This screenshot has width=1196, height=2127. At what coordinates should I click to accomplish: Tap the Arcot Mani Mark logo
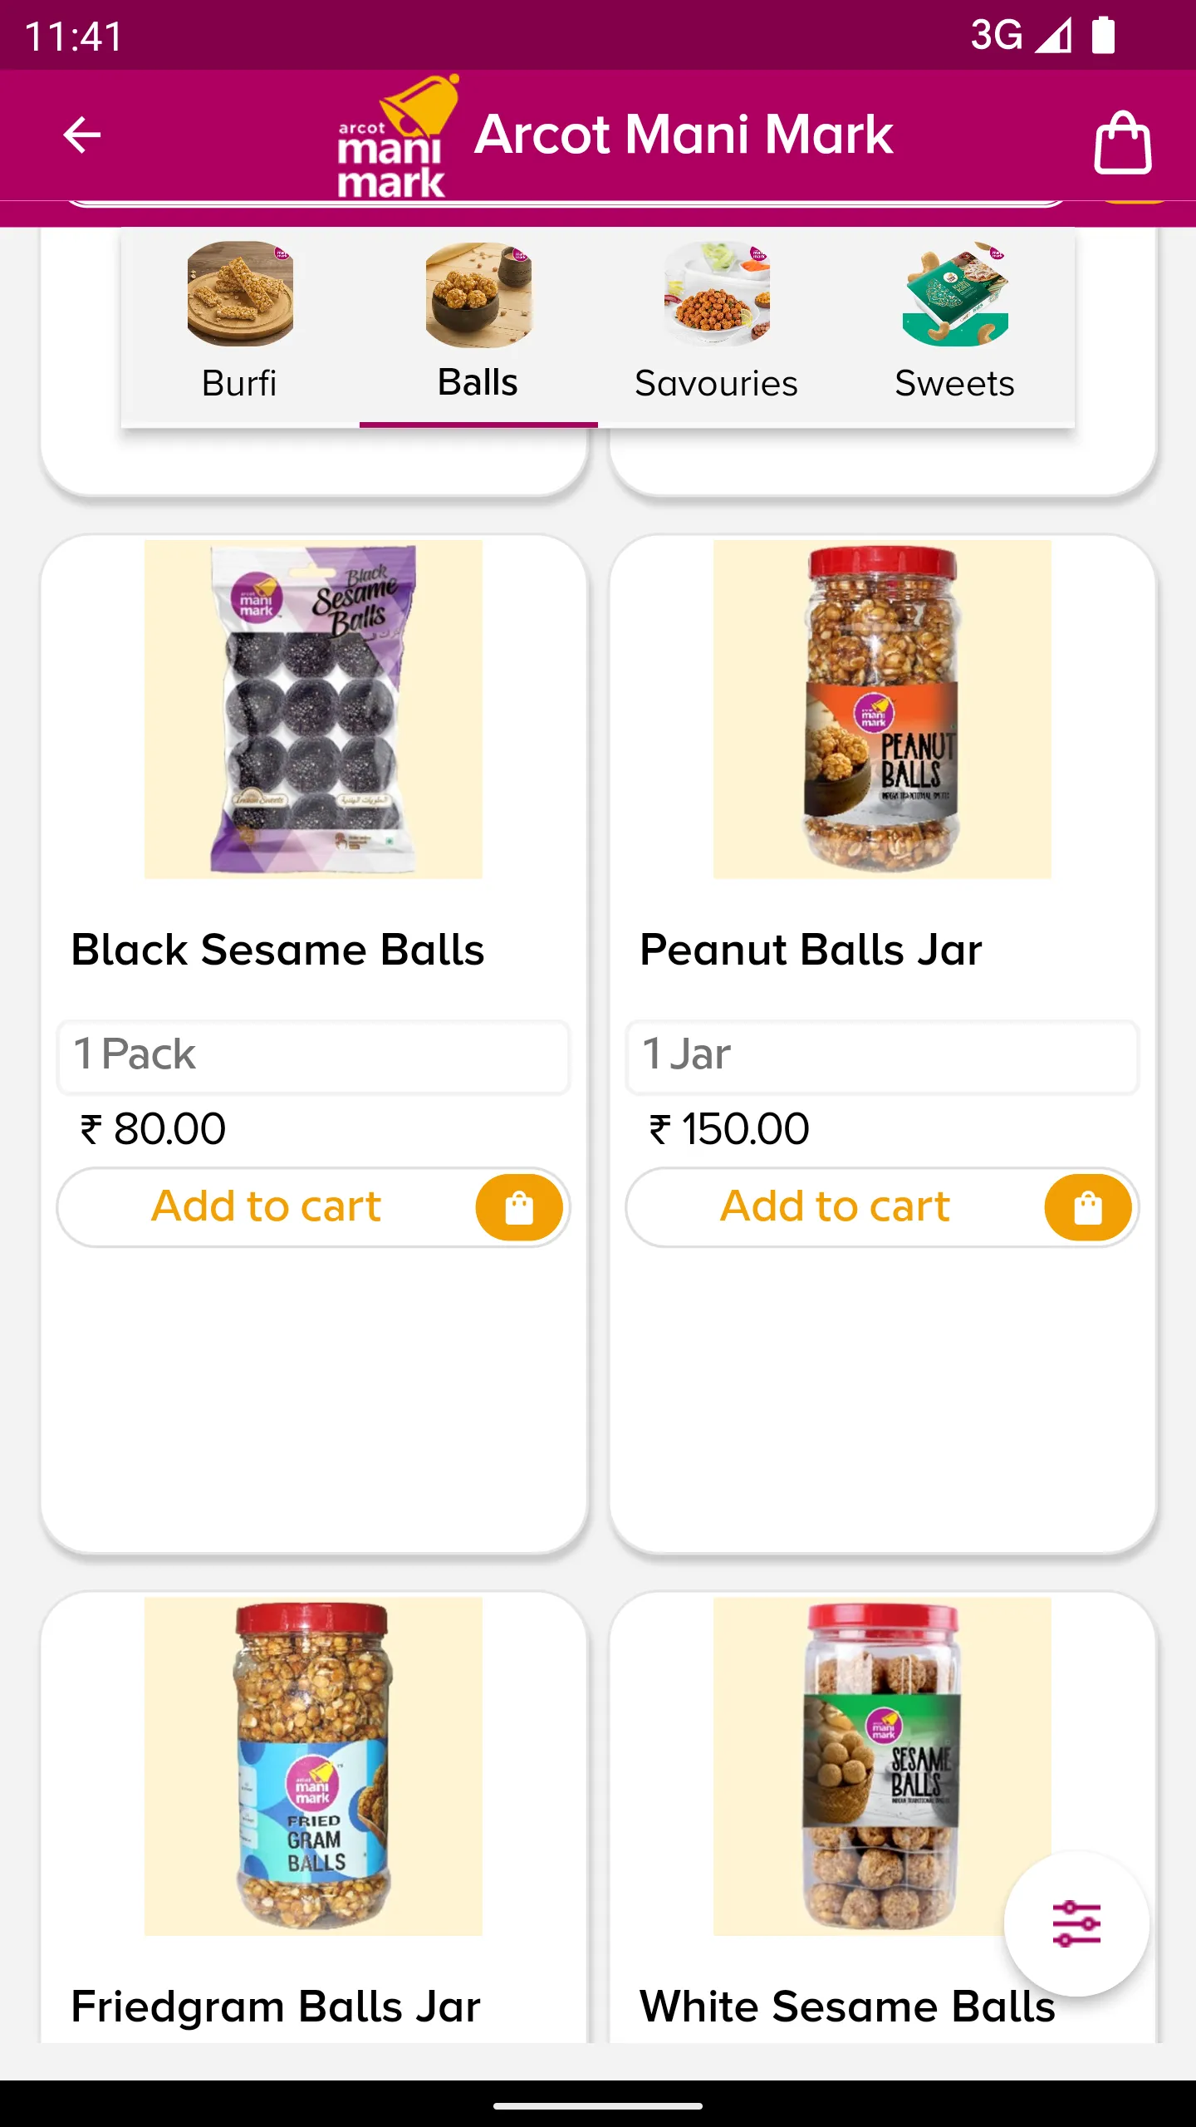[399, 137]
